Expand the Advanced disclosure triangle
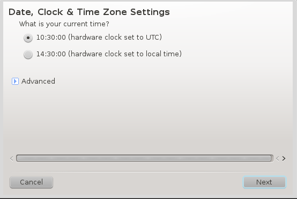The width and height of the screenshot is (297, 199). (x=15, y=82)
